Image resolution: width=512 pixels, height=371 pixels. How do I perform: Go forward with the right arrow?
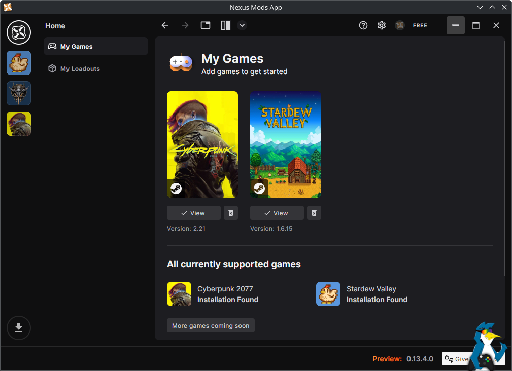pyautogui.click(x=185, y=25)
